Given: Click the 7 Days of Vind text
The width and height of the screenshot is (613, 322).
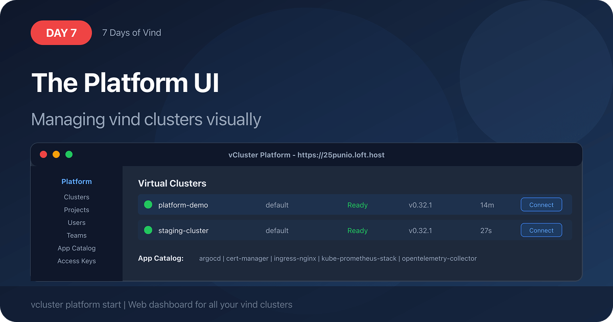Looking at the screenshot, I should point(131,33).
